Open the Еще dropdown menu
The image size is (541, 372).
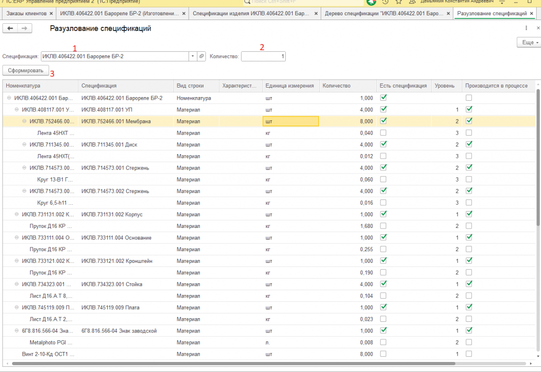click(x=528, y=42)
